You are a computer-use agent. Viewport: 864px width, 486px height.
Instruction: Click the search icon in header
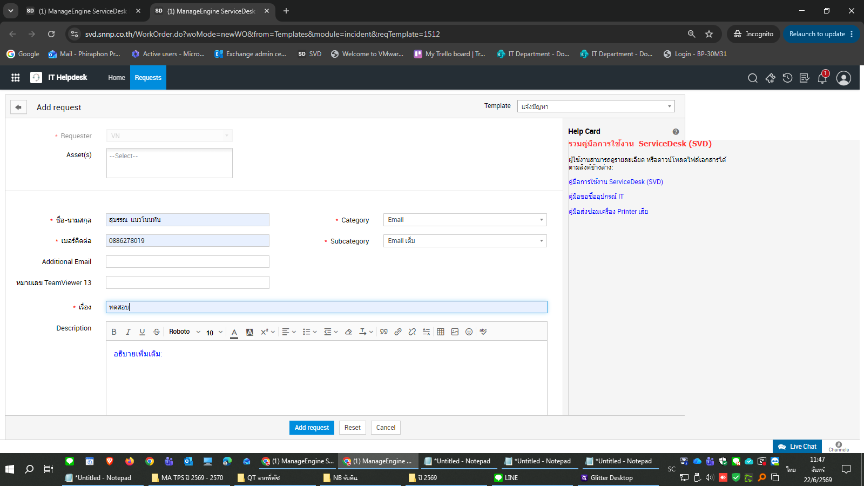point(753,78)
